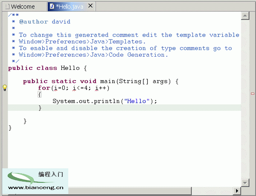Close the Hello.java editor tab
This screenshot has height=196, width=256.
click(x=90, y=6)
